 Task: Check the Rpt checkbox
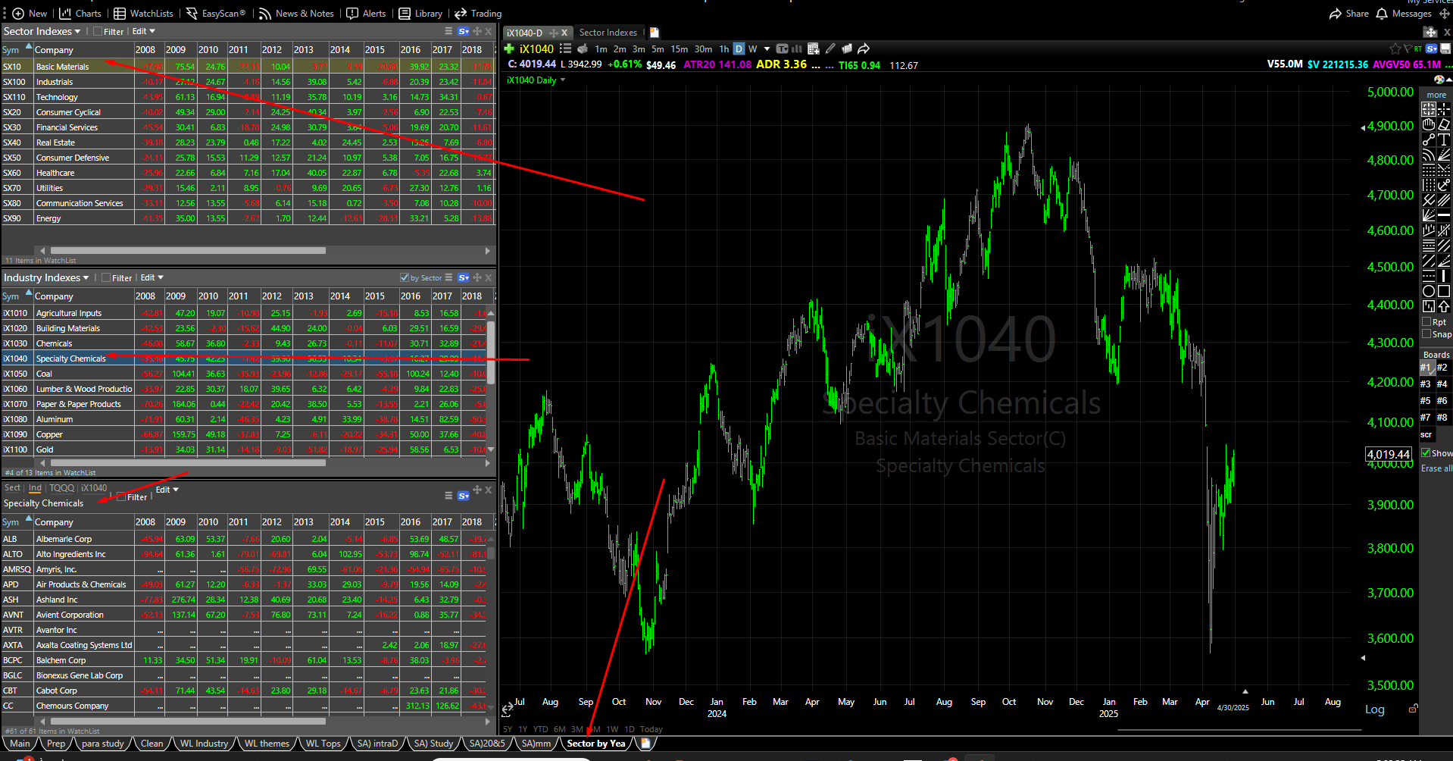[x=1427, y=322]
